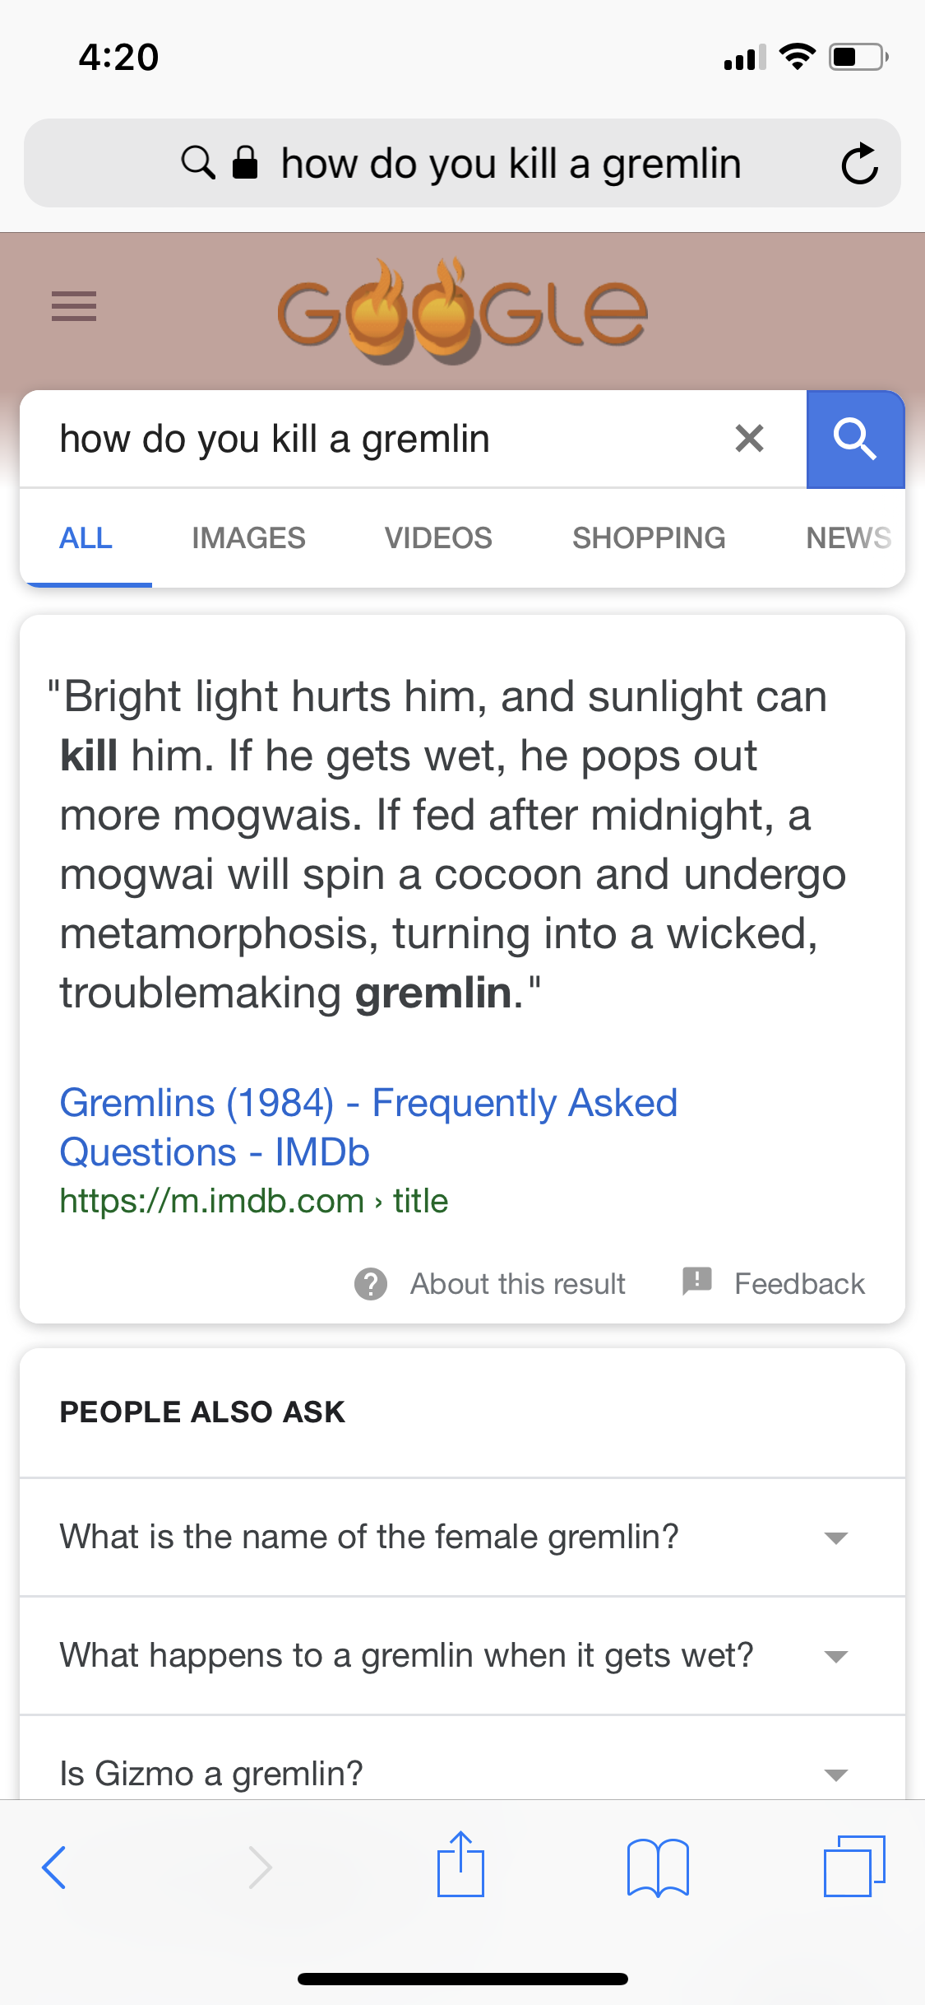Tap the Safari share icon
The width and height of the screenshot is (925, 2005).
[460, 1864]
